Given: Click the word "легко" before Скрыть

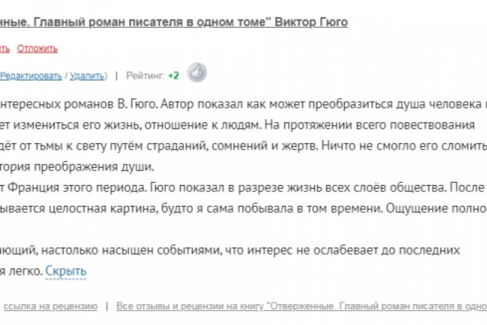Looking at the screenshot, I should tap(26, 272).
